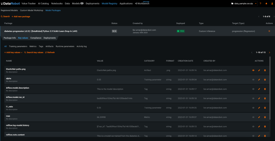Delete the l1_ratio key value
275x141 pixels.
(265, 108)
